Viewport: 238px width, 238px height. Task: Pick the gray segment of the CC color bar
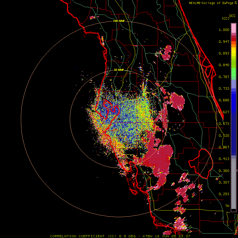(234, 184)
